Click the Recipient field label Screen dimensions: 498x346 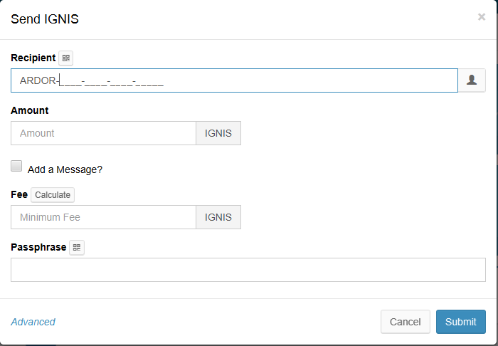(x=33, y=58)
